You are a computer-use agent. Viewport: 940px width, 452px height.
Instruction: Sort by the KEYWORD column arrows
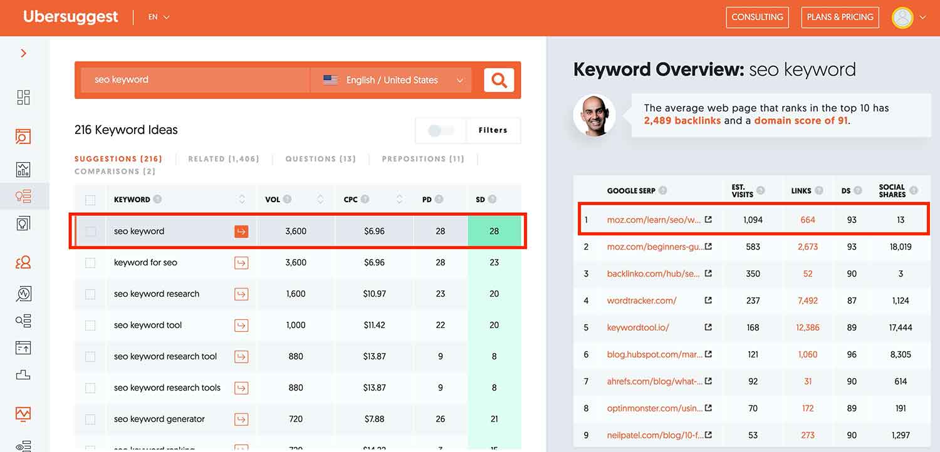pyautogui.click(x=242, y=200)
